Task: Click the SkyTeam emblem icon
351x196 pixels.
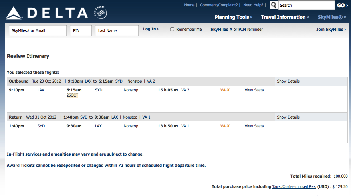Action: [x=101, y=12]
